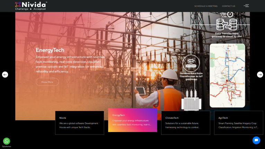Click the large EnergyTech hero heading

point(50,50)
